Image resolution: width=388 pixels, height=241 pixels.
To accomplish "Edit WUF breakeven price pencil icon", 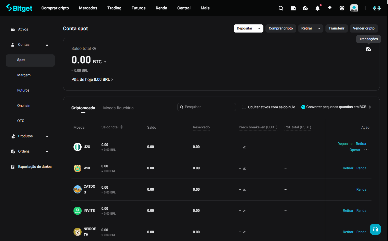I will tap(244, 168).
